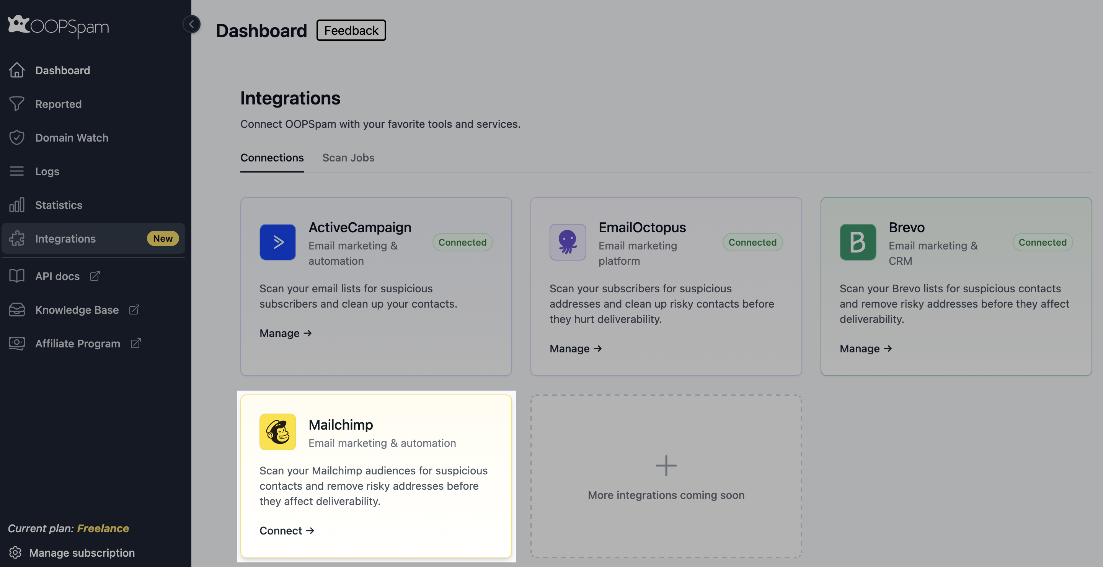Click the Dashboard page title
Viewport: 1103px width, 567px height.
(x=261, y=30)
